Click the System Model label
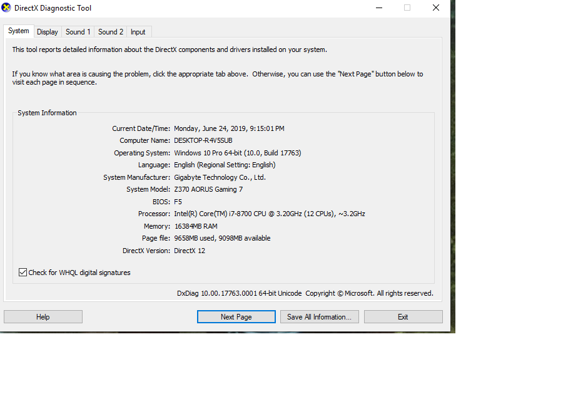 (x=148, y=189)
